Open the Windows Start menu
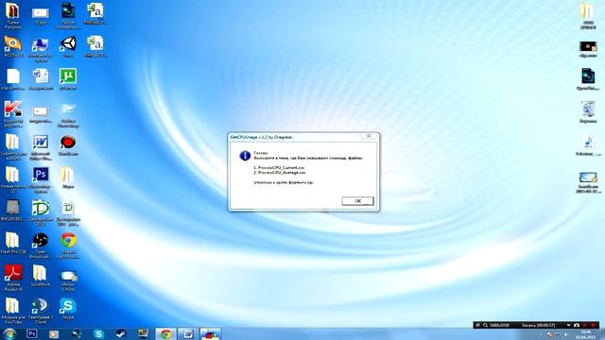This screenshot has width=605, height=340. point(9,333)
